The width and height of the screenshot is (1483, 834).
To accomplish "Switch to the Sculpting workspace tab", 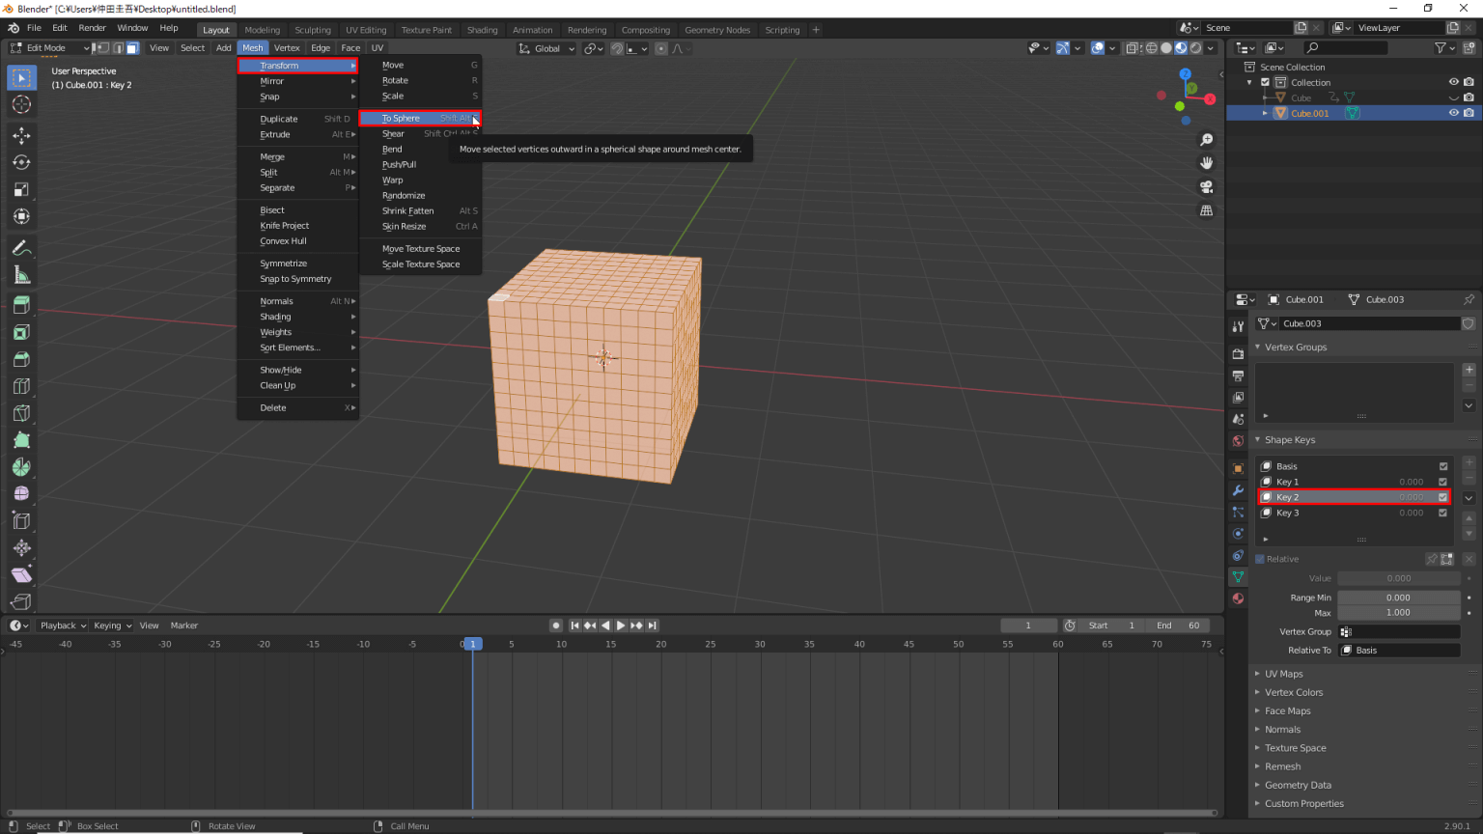I will (x=312, y=30).
